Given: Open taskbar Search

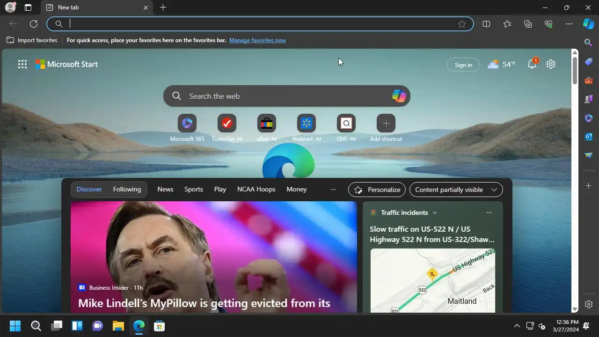Looking at the screenshot, I should pos(36,326).
